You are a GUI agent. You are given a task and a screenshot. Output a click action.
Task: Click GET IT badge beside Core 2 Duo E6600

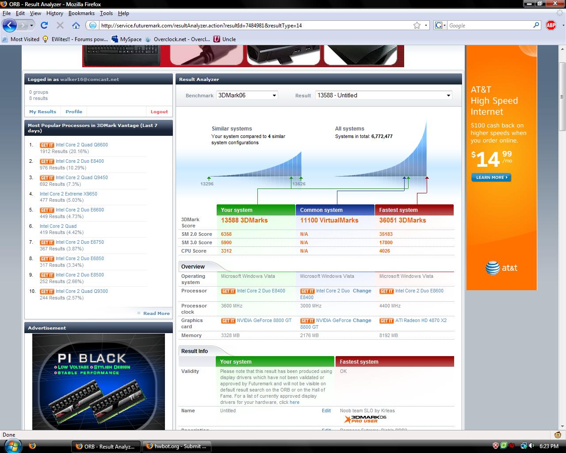(47, 210)
